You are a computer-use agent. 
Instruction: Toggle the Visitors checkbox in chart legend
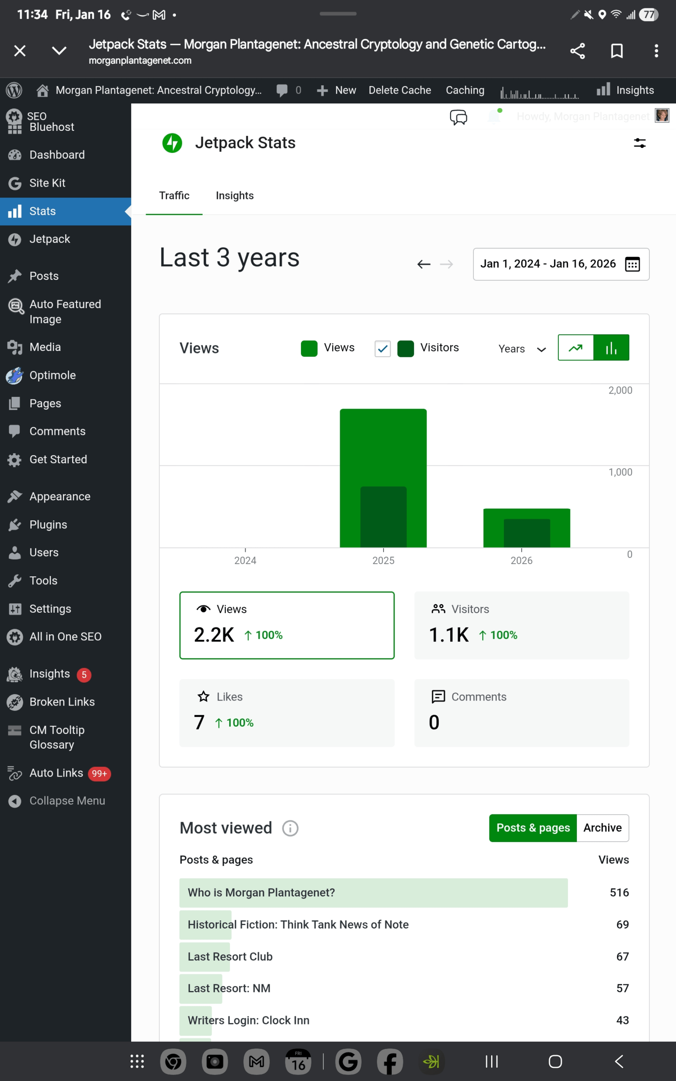click(x=382, y=348)
